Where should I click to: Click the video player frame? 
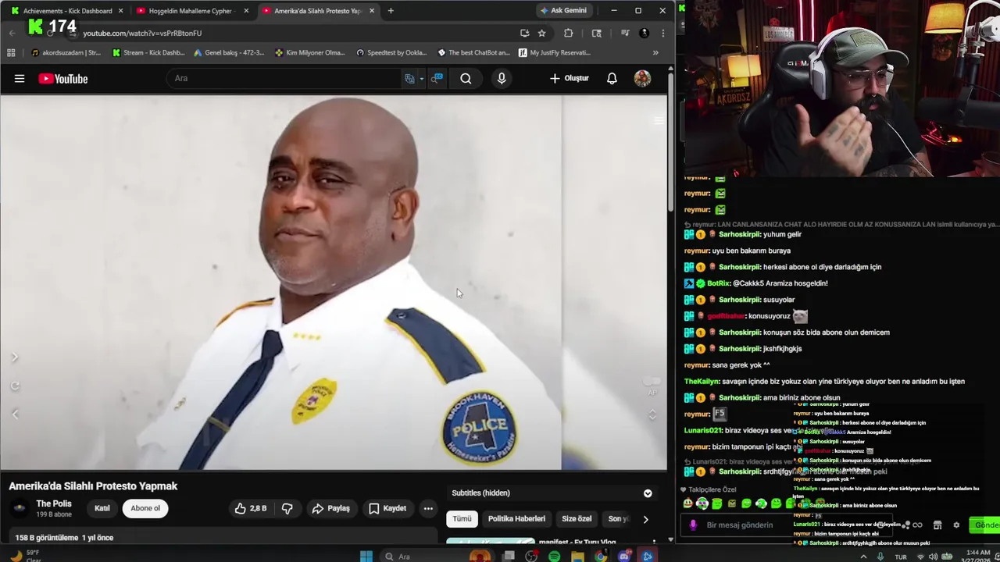click(x=334, y=283)
